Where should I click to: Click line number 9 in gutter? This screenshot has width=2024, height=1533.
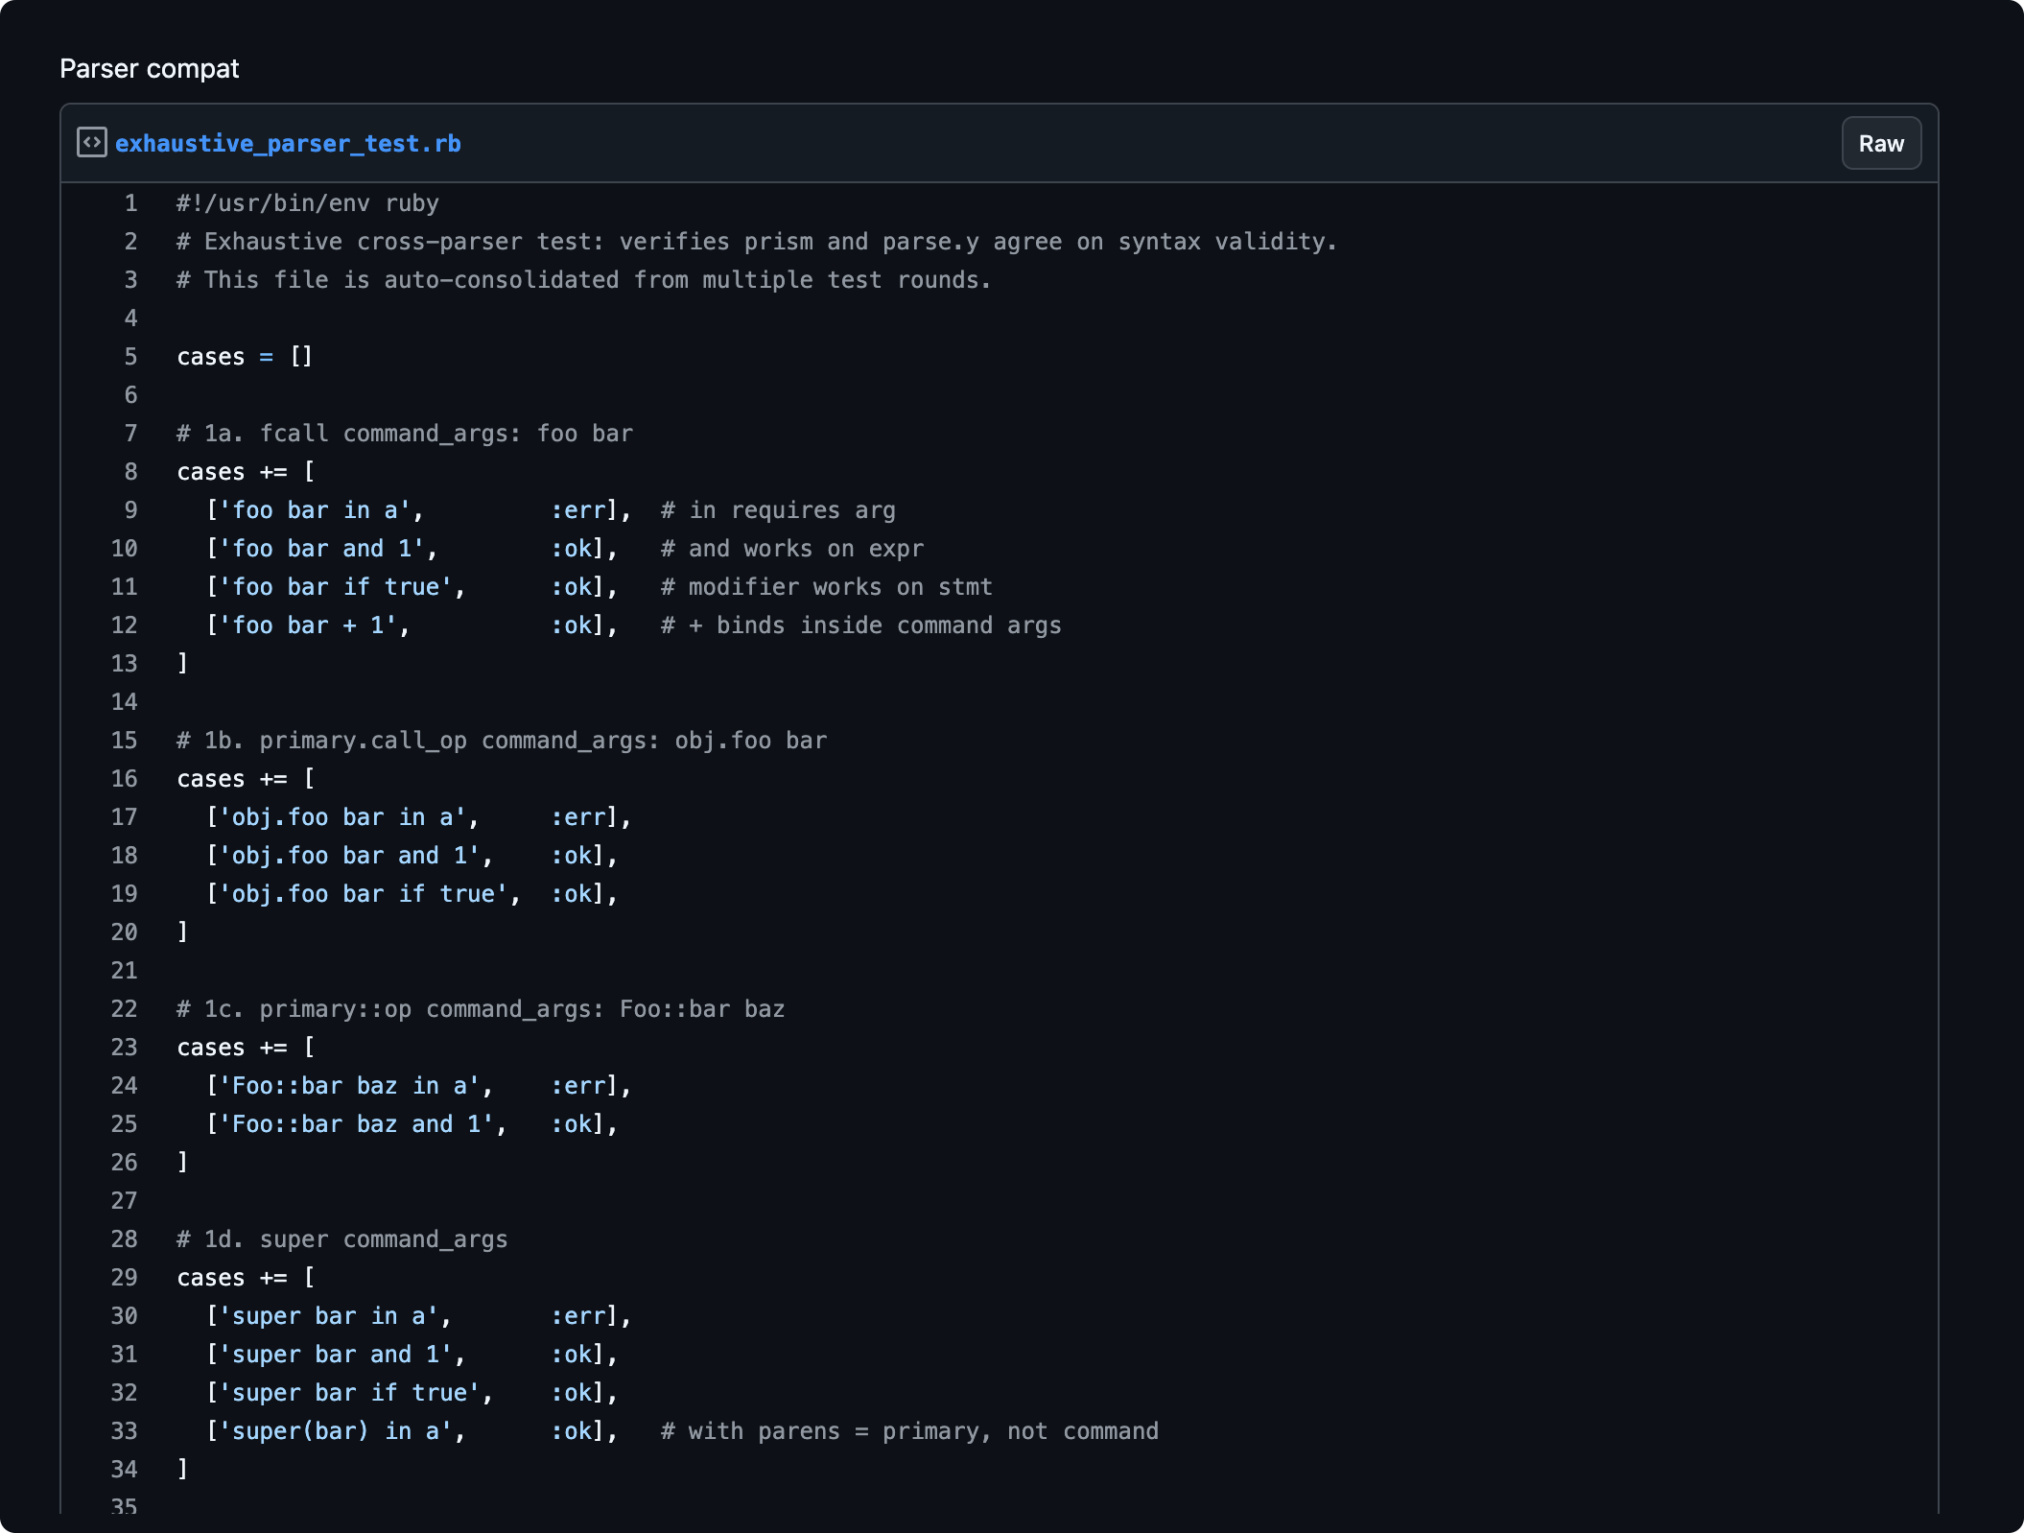[130, 510]
